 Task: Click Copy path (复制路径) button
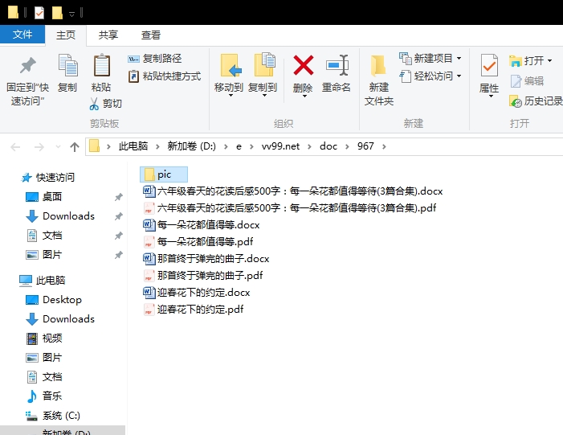tap(154, 58)
